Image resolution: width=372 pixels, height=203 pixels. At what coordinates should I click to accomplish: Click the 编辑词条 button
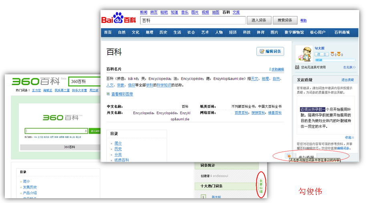270,52
